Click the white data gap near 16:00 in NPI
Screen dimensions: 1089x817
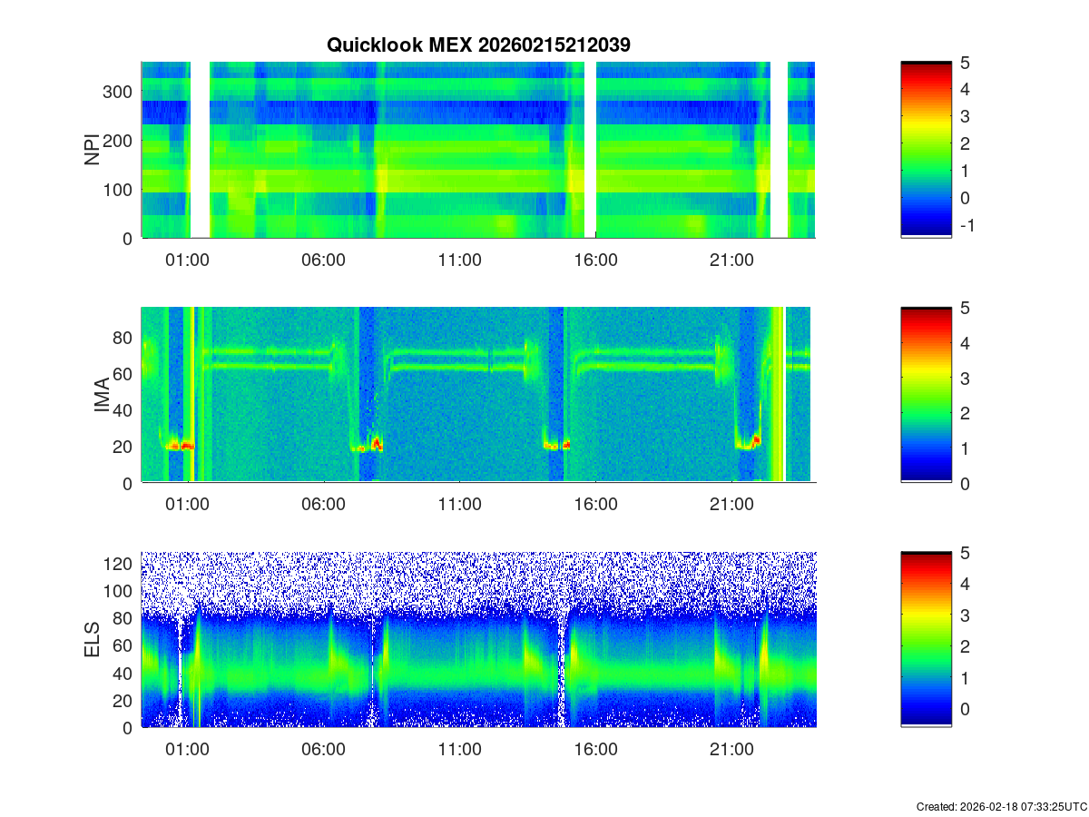(590, 150)
